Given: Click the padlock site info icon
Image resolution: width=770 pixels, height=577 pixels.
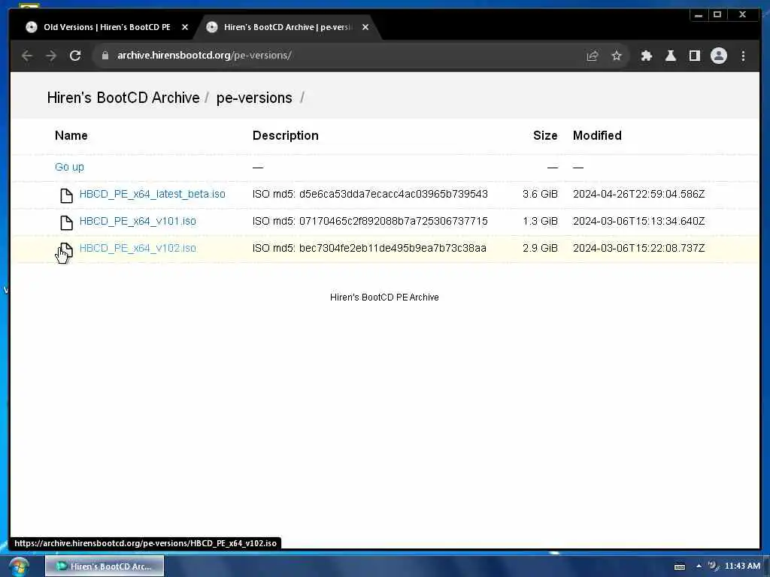Looking at the screenshot, I should (x=105, y=56).
